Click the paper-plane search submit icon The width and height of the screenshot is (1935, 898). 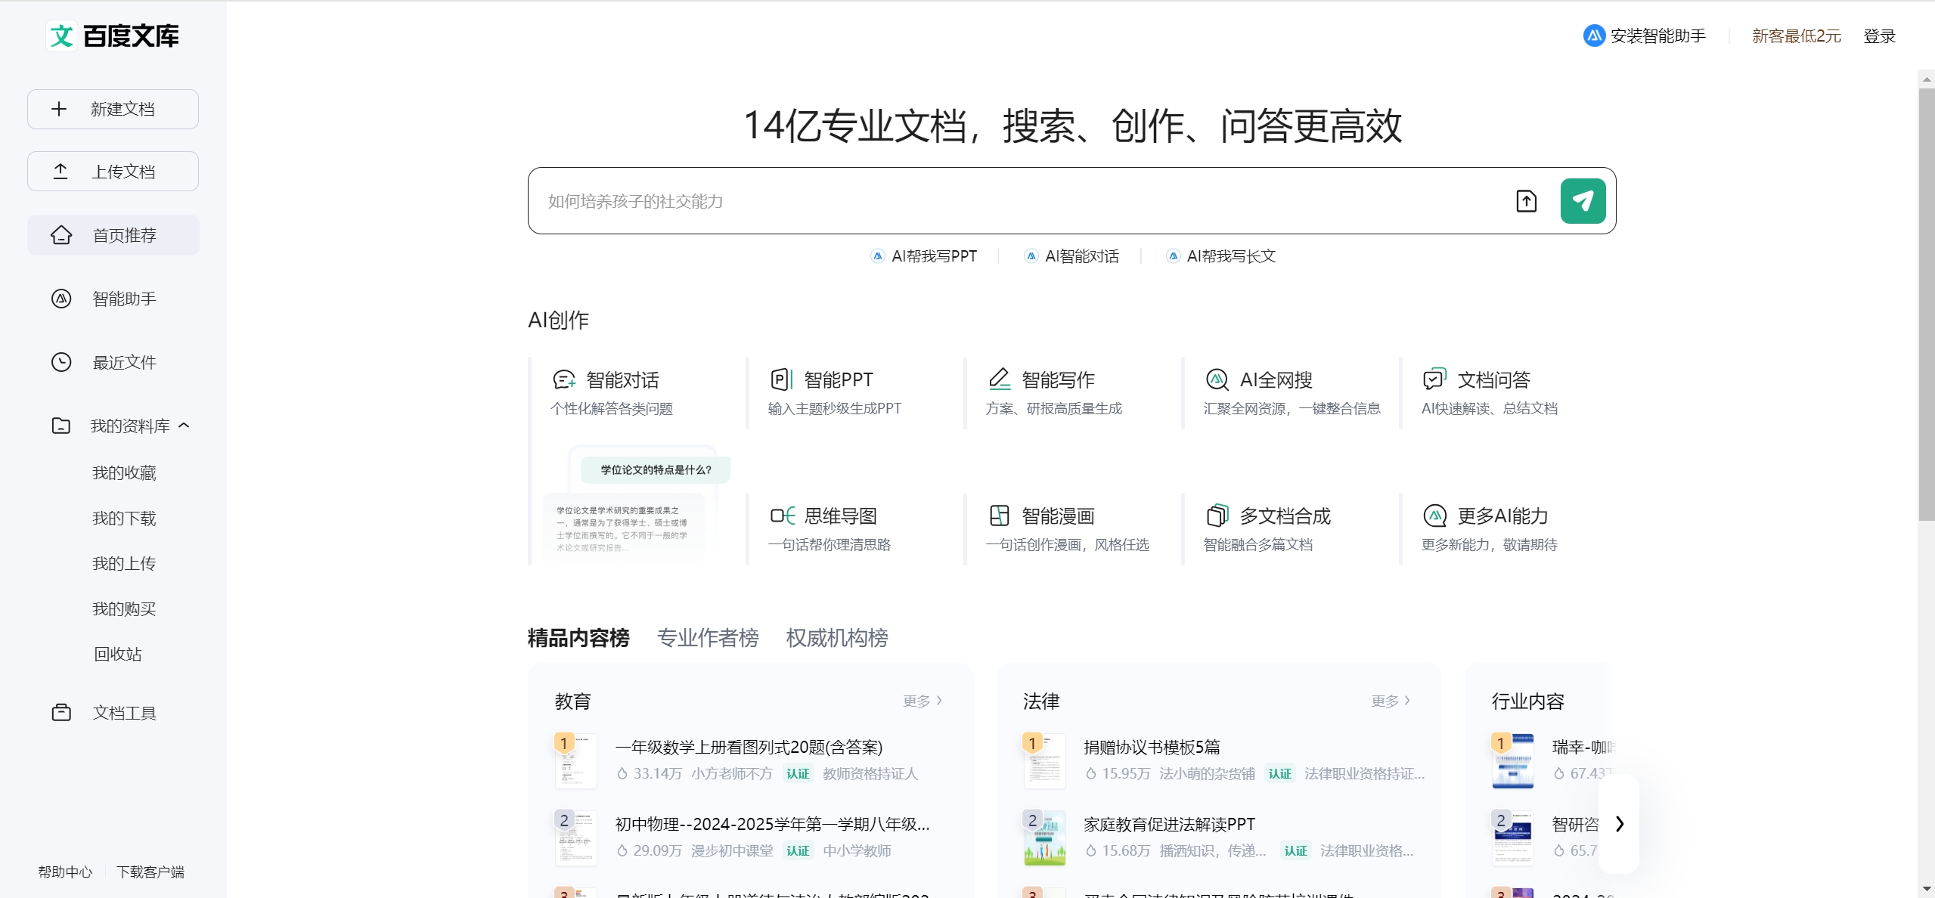(1583, 200)
